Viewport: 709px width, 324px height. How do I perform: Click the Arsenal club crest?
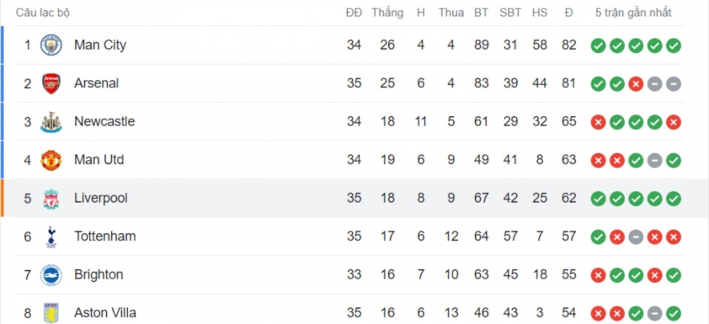[x=51, y=83]
